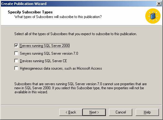Close the Create Publication Wizard window
163x120 pixels.
click(x=159, y=4)
